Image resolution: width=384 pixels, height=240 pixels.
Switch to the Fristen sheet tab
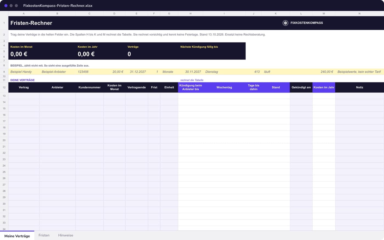click(x=44, y=235)
